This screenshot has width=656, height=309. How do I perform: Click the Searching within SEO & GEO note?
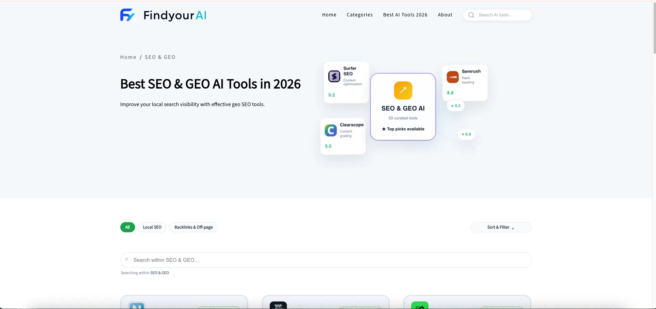pyautogui.click(x=145, y=273)
